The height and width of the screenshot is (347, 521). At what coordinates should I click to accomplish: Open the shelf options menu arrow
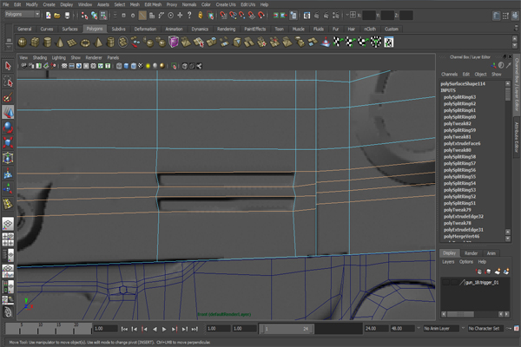[x=9, y=46]
